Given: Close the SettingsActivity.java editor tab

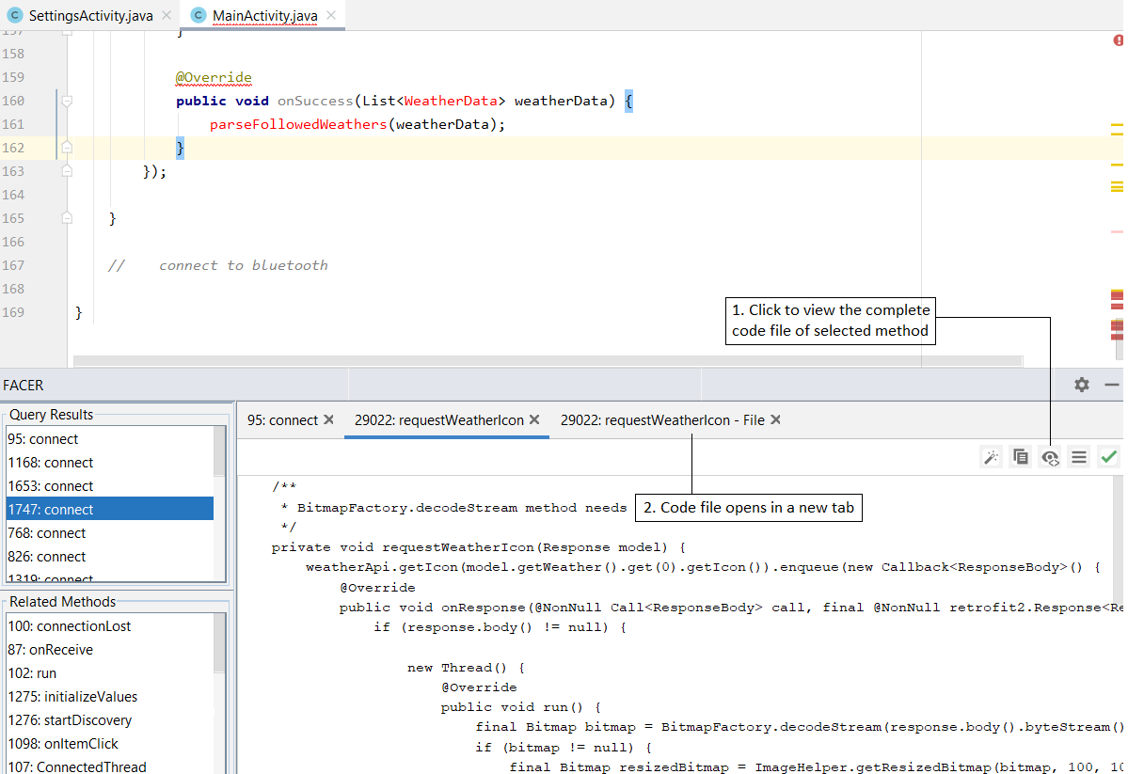Looking at the screenshot, I should (167, 15).
